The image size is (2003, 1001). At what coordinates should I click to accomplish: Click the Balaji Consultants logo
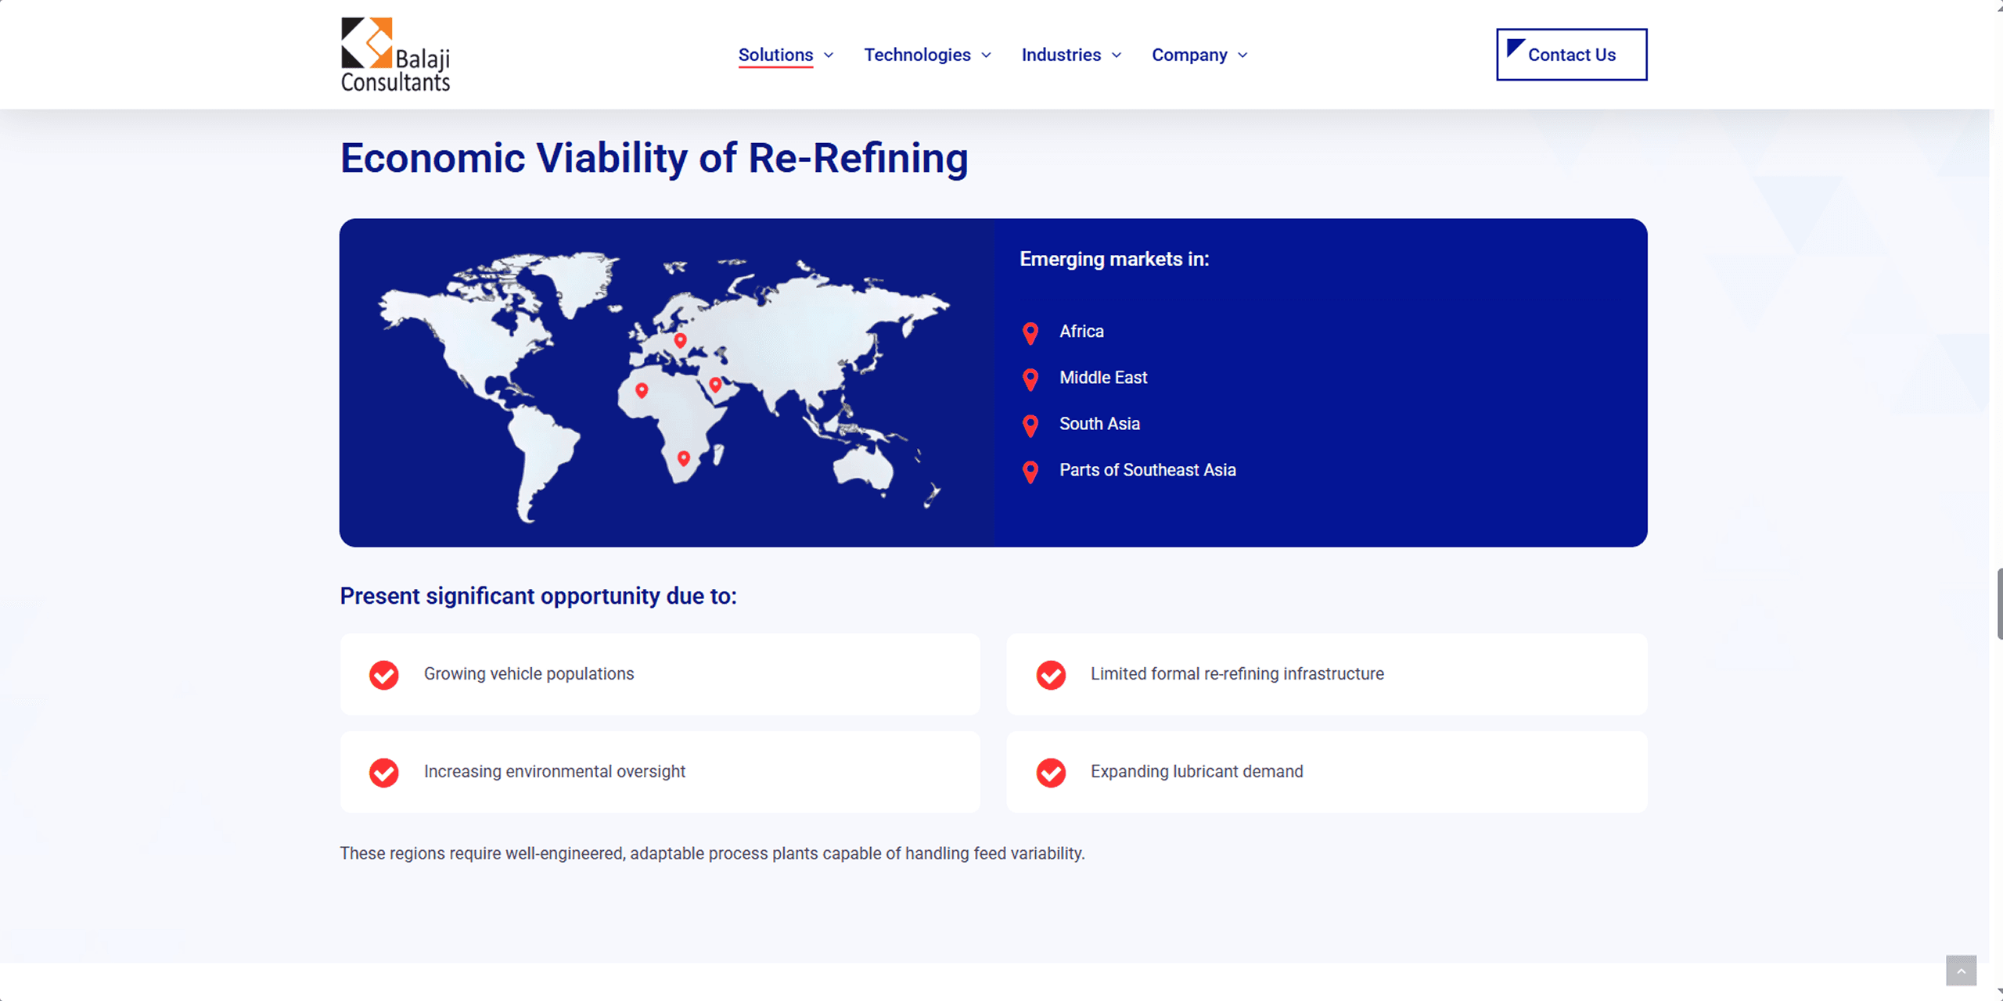[x=395, y=55]
